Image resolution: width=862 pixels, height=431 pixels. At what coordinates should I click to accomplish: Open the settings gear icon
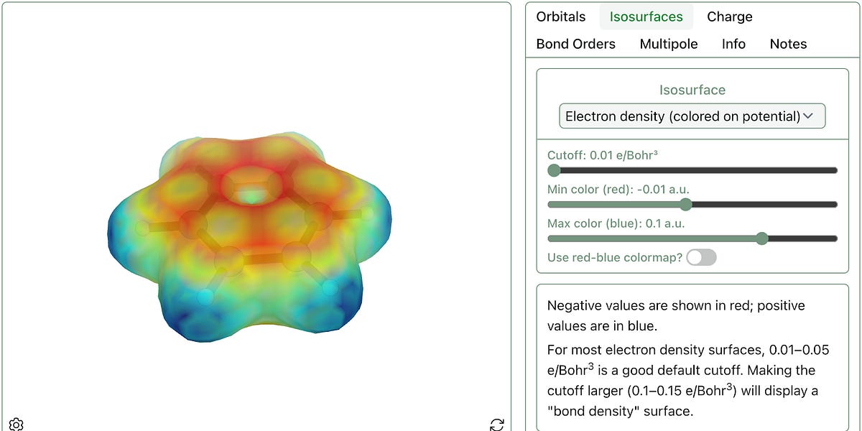16,425
